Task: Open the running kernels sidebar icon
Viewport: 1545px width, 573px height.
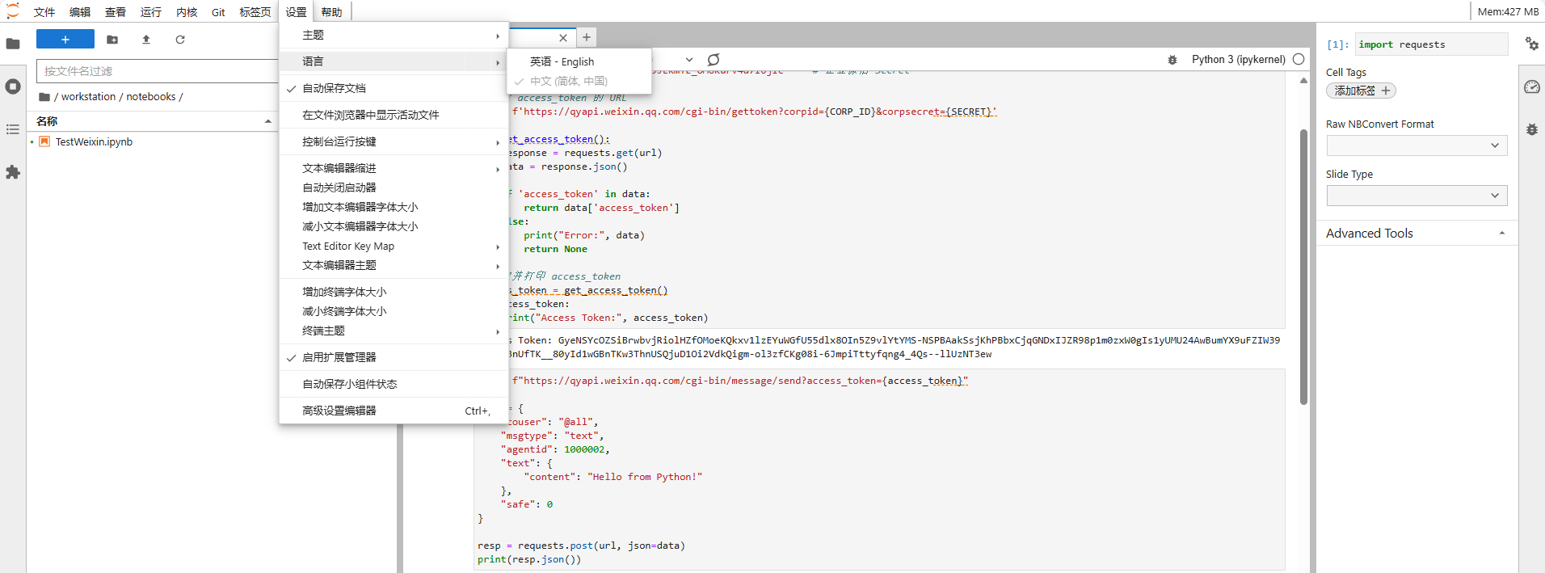Action: [x=13, y=86]
